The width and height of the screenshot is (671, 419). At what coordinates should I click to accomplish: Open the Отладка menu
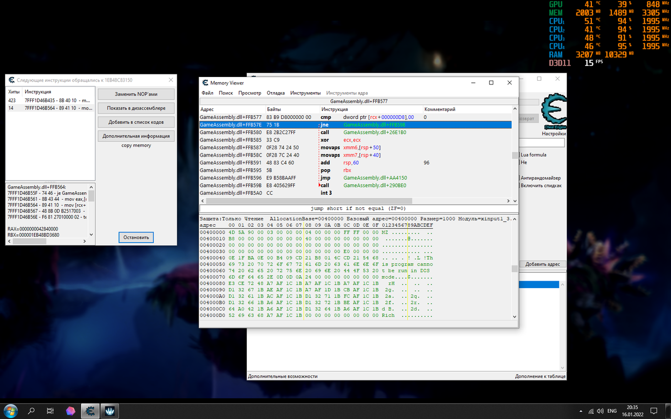click(x=276, y=93)
